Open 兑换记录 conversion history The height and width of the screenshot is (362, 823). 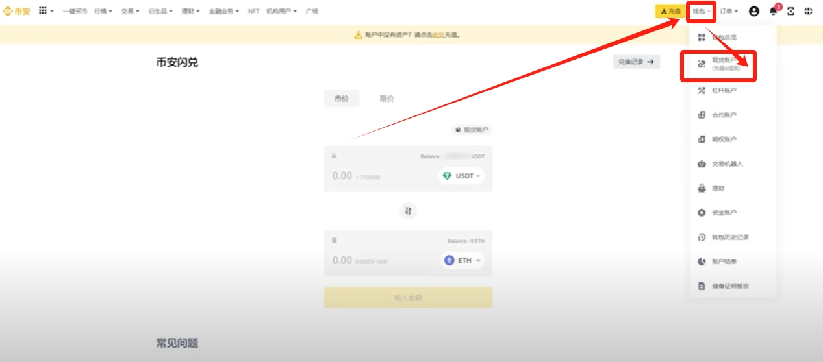click(637, 62)
